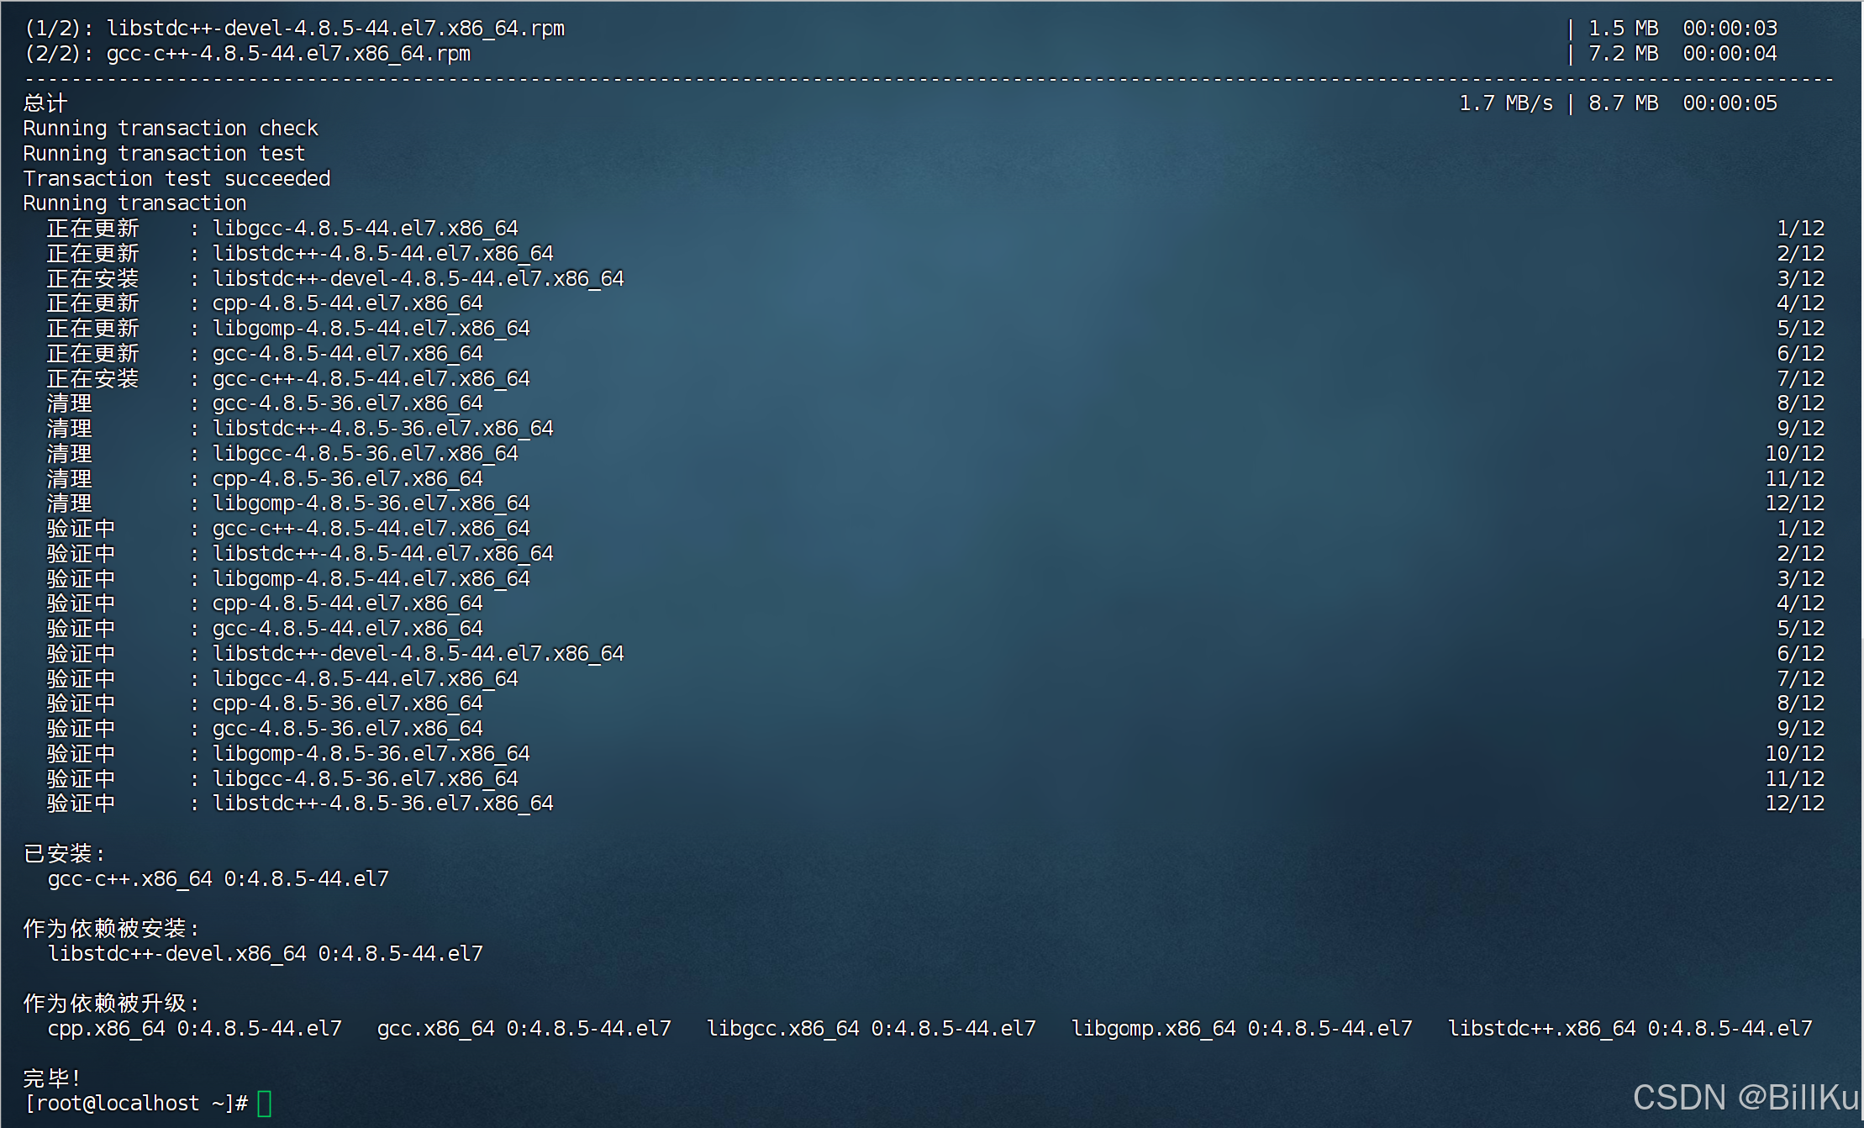
Task: Click the 1.7 MB/s download speed text
Action: point(1505,103)
